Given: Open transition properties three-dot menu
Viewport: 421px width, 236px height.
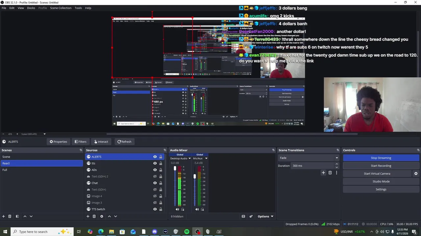Looking at the screenshot, I should pos(336,173).
